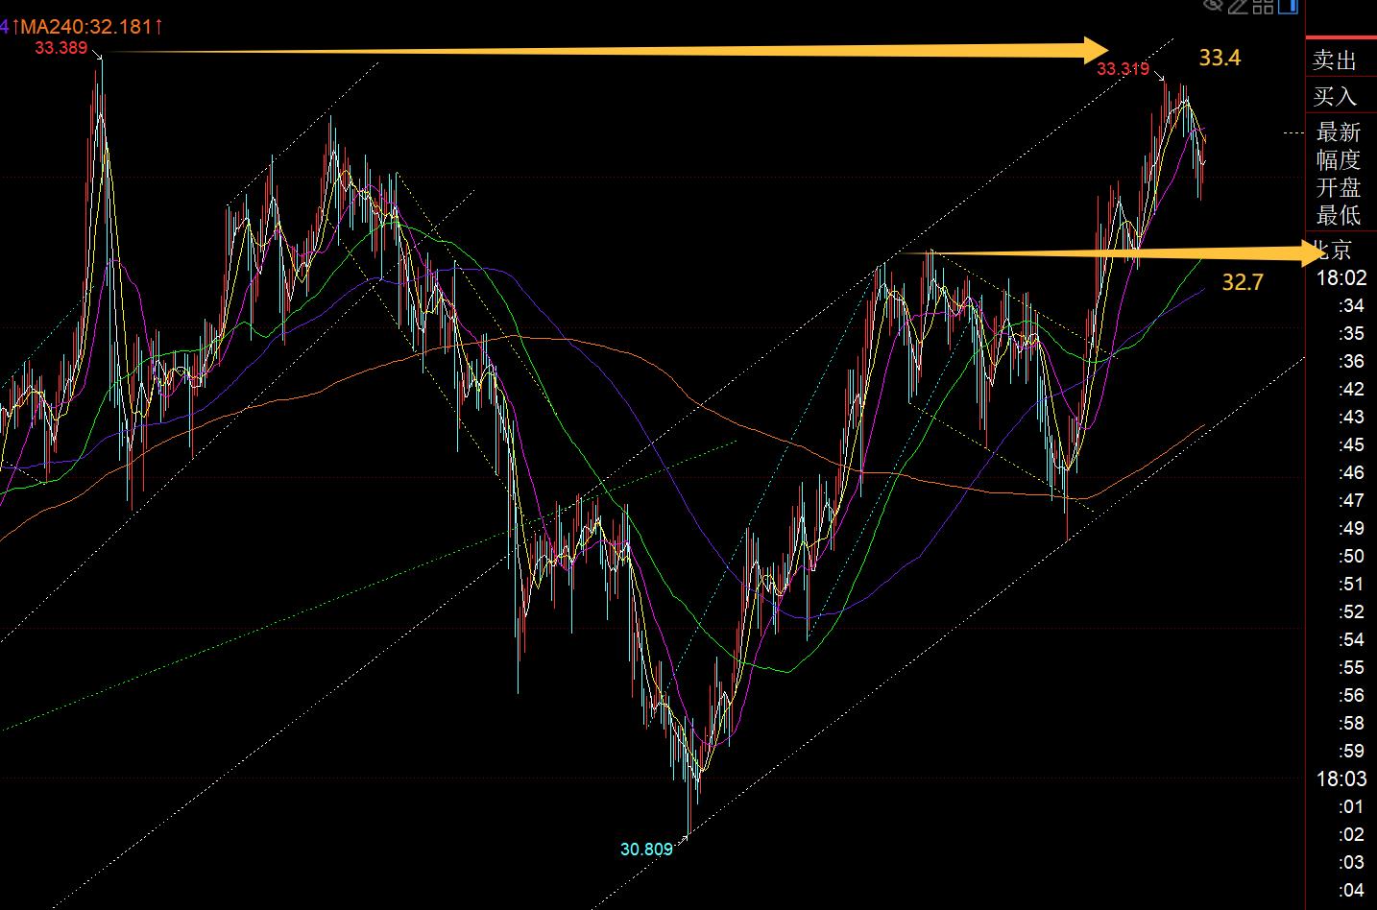Select the 18:02 tick entry
Image resolution: width=1377 pixels, height=910 pixels.
coord(1341,278)
